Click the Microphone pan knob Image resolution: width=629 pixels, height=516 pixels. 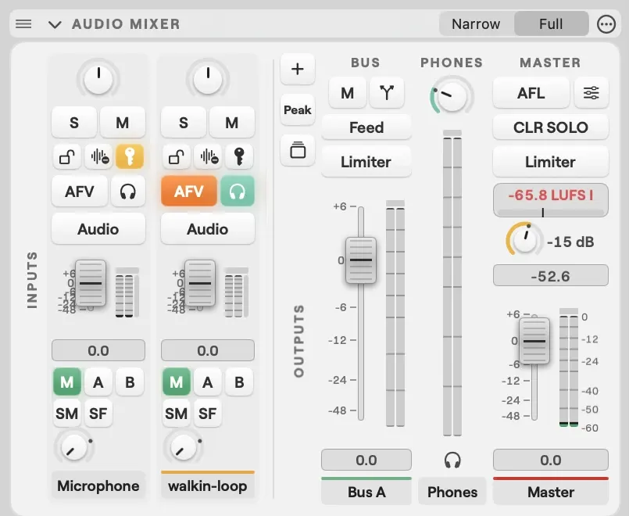[73, 447]
